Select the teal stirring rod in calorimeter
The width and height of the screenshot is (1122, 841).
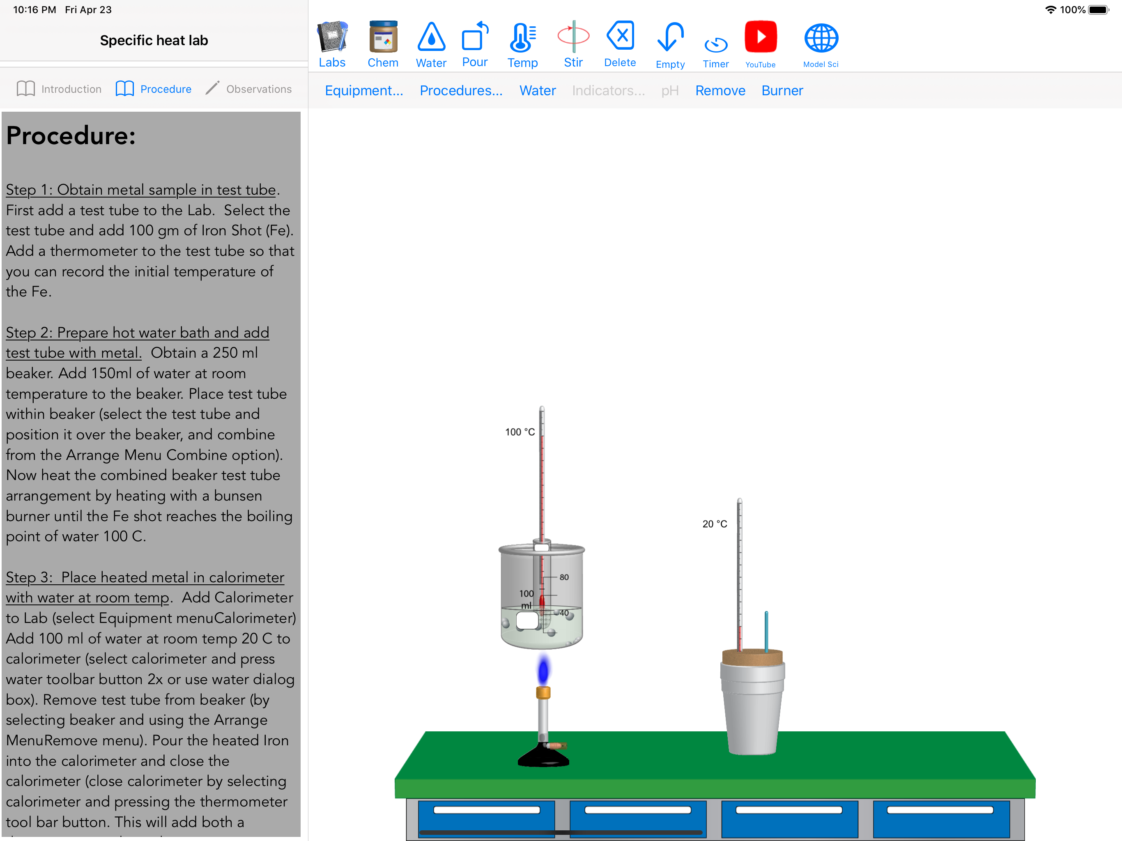(766, 631)
